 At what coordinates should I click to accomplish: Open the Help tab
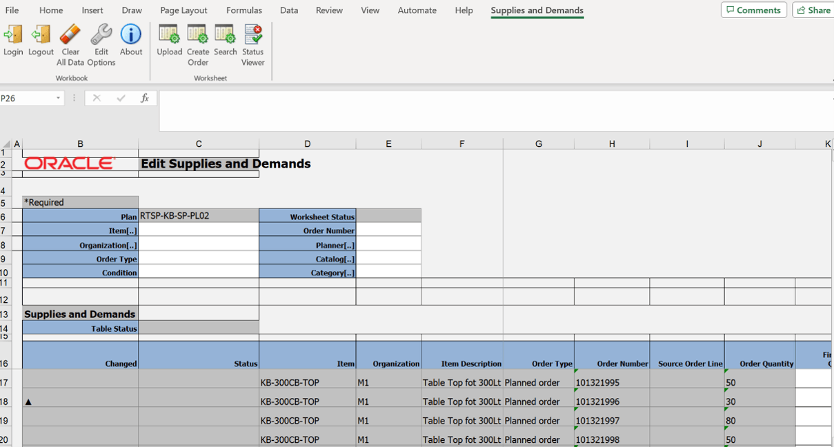tap(464, 10)
